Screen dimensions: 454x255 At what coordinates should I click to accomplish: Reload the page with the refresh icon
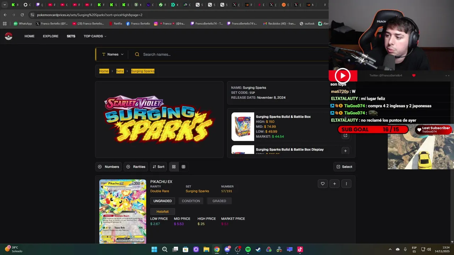click(x=22, y=15)
